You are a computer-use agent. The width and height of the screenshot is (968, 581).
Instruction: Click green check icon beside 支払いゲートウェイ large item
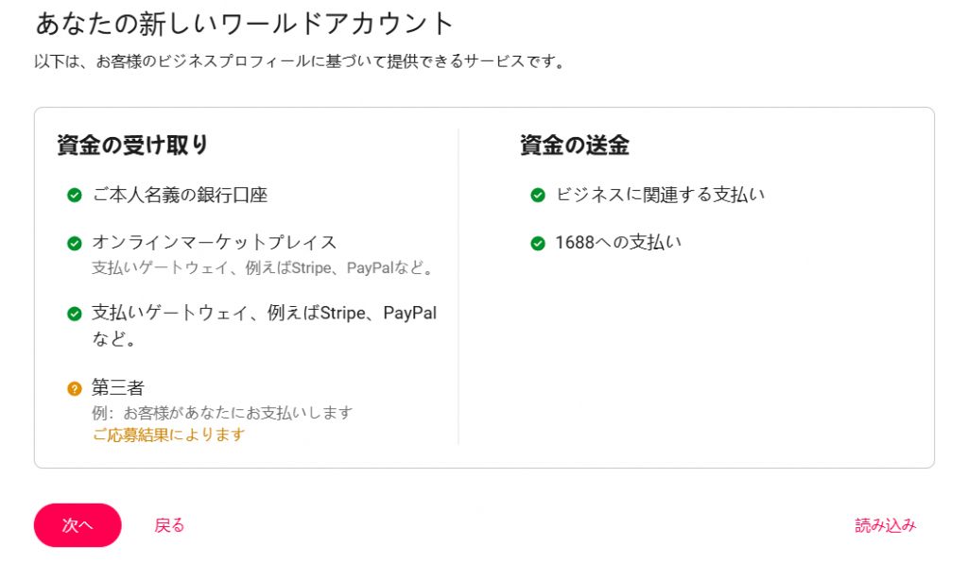(74, 314)
